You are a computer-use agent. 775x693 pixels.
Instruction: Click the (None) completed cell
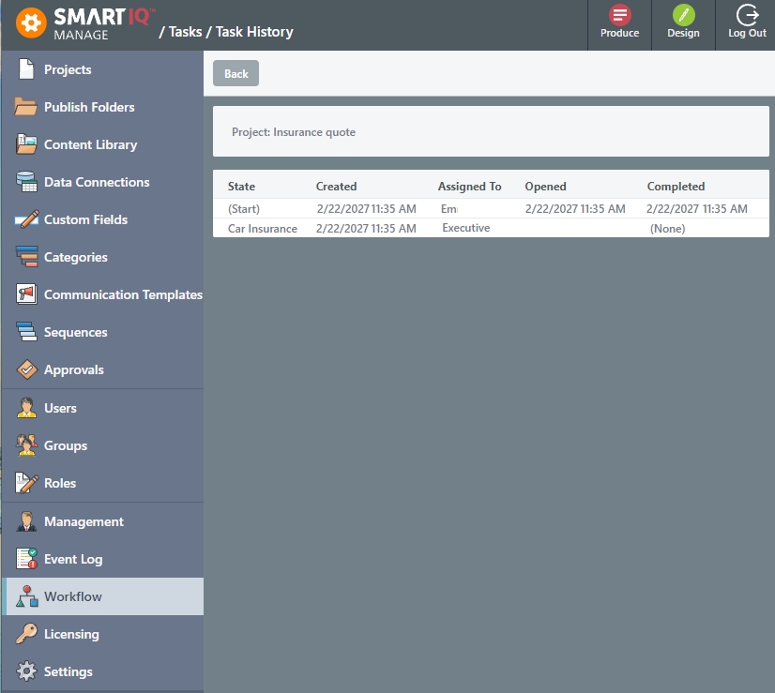click(667, 229)
